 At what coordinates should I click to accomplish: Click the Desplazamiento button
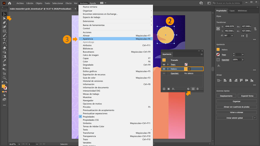point(226,96)
